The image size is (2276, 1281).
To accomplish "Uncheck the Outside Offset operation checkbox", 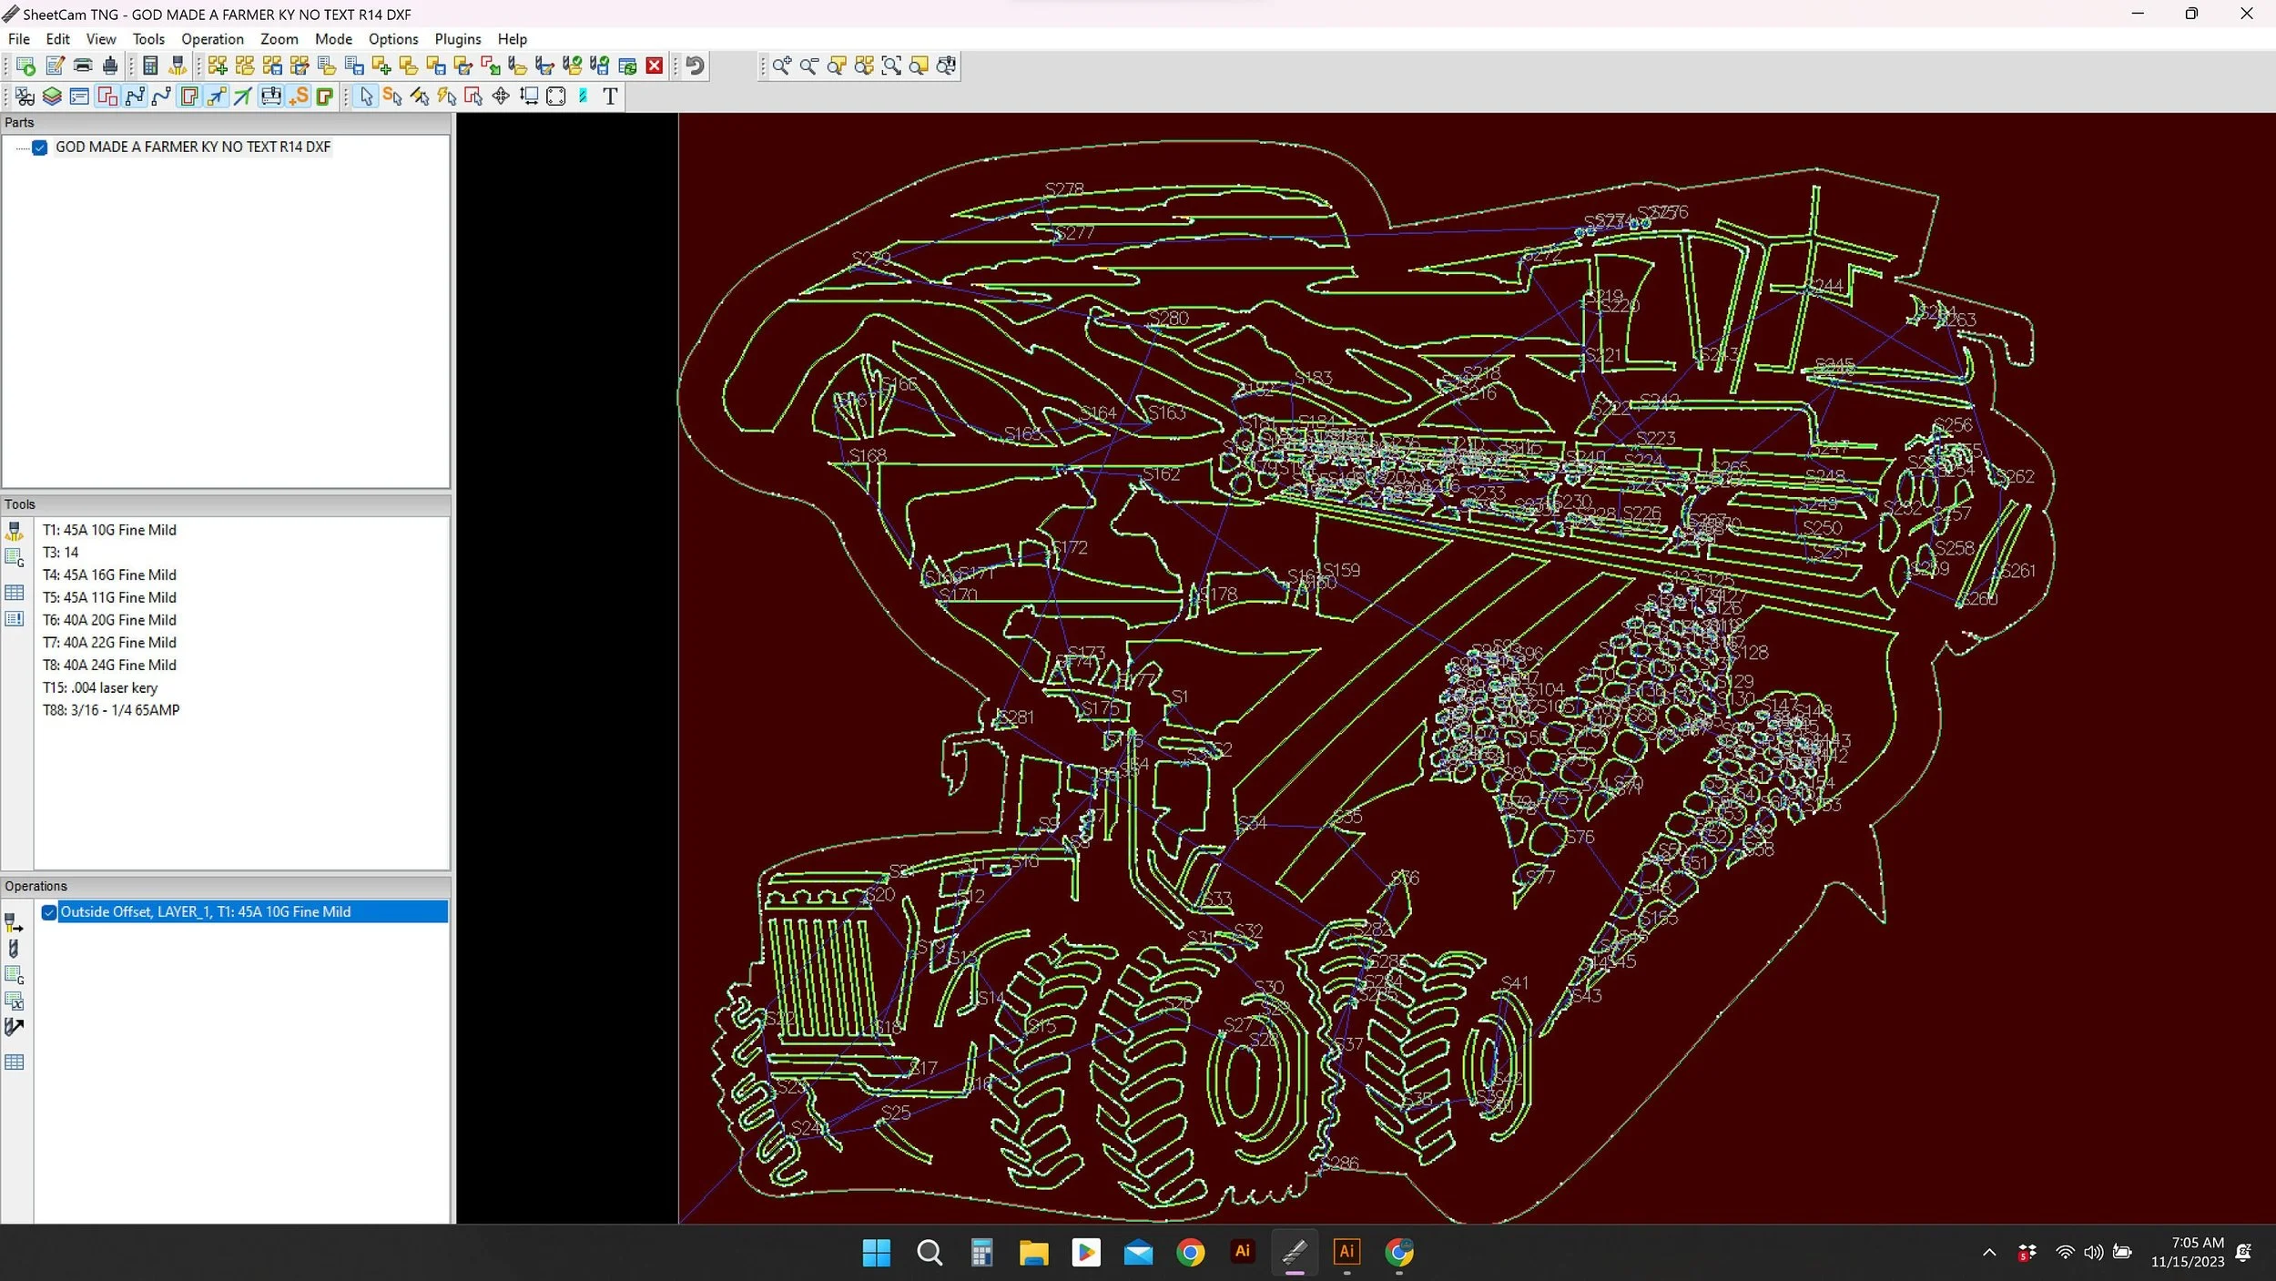I will tap(50, 912).
